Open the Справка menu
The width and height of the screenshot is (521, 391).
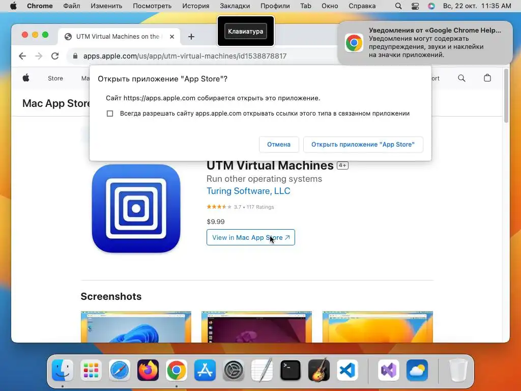[362, 6]
